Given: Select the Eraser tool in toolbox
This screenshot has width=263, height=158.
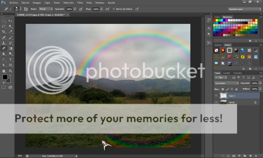Looking at the screenshot, I should (x=4, y=48).
